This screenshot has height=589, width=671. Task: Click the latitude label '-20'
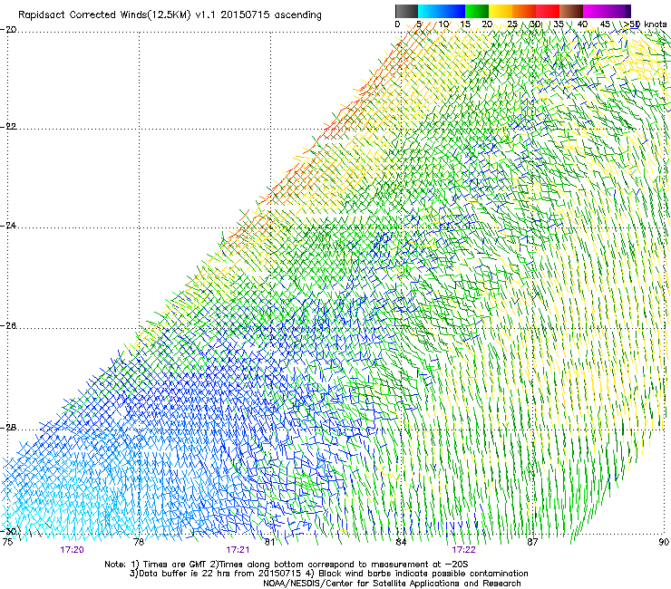[8, 30]
